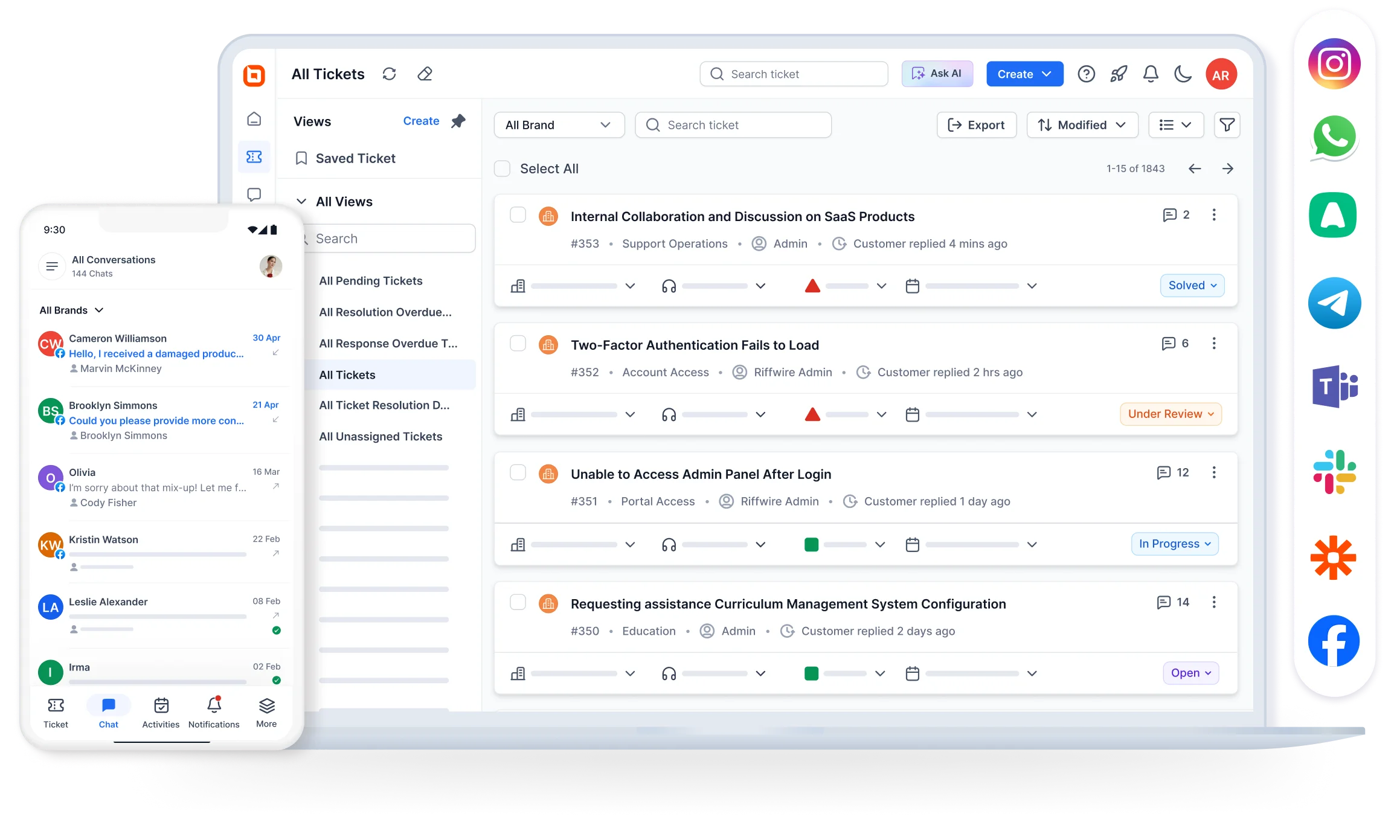The image size is (1394, 819).
Task: Switch to Ticket tab on phone
Action: point(56,713)
